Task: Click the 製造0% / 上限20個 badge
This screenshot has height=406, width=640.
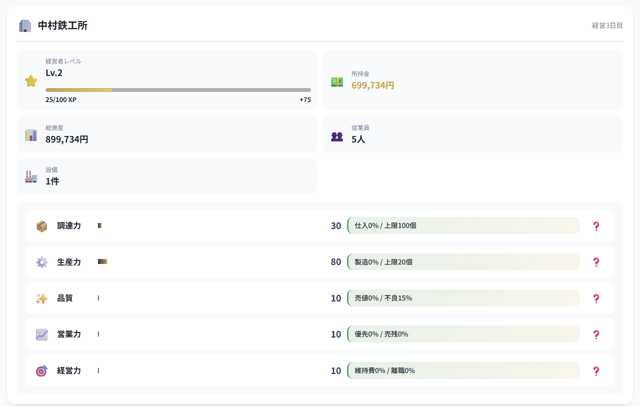Action: (x=463, y=262)
